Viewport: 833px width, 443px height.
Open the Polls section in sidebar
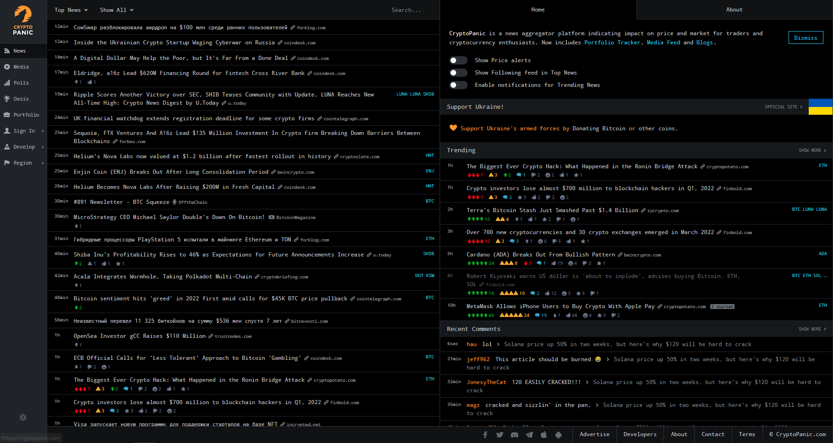[23, 83]
